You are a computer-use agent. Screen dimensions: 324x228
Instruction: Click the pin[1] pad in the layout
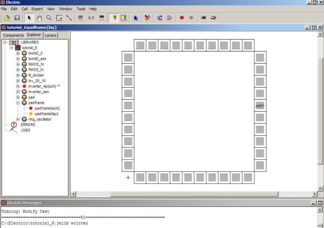(x=260, y=106)
